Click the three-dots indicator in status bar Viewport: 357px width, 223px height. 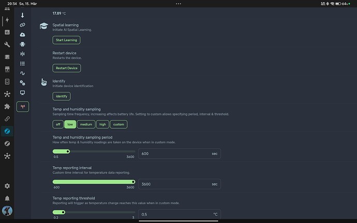(178, 4)
